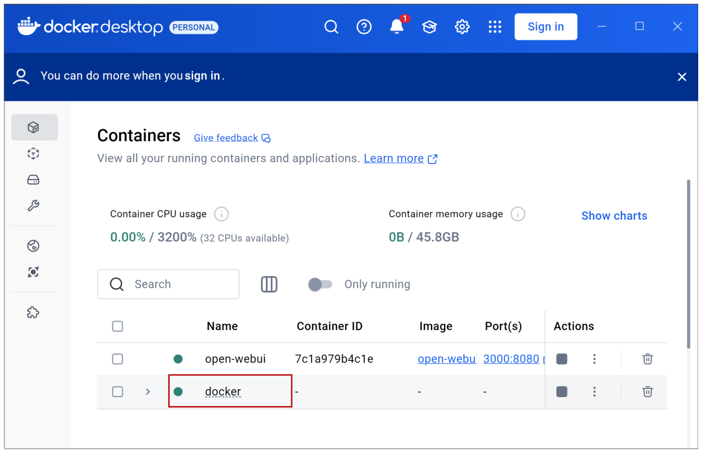Screen dimensions: 702x453
Task: Sort by the Name column header
Action: 222,326
